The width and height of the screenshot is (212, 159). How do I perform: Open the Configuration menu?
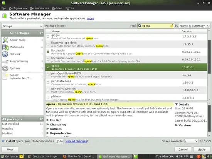coord(18,8)
